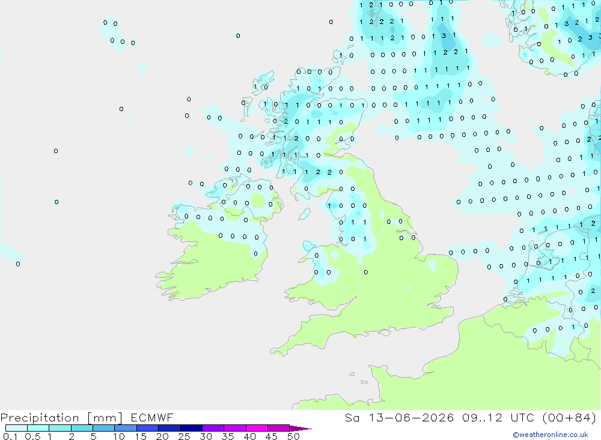Image resolution: width=601 pixels, height=440 pixels.
Task: Click the '25' legend scale label
Action: (x=184, y=436)
